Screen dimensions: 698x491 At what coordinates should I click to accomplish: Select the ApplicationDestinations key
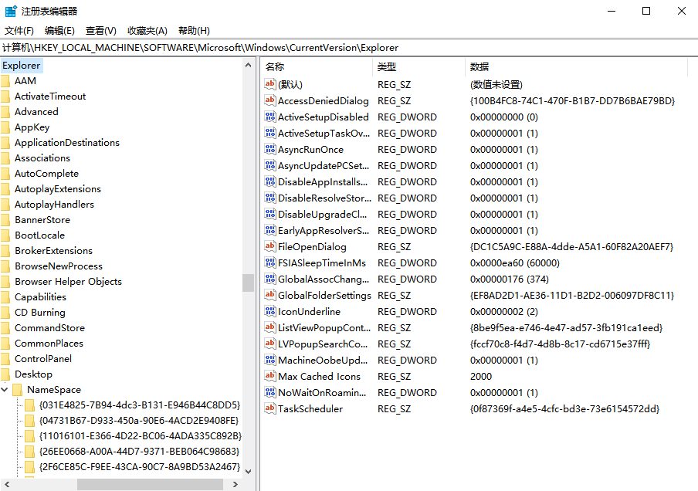point(67,143)
